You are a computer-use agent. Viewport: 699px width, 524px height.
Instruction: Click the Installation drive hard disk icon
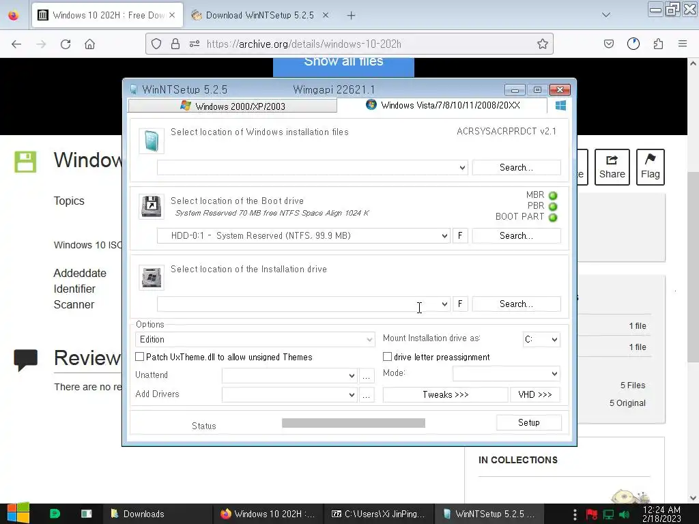pyautogui.click(x=152, y=278)
